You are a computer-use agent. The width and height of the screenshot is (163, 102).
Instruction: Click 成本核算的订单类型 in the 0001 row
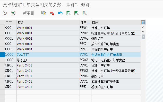point(105,44)
